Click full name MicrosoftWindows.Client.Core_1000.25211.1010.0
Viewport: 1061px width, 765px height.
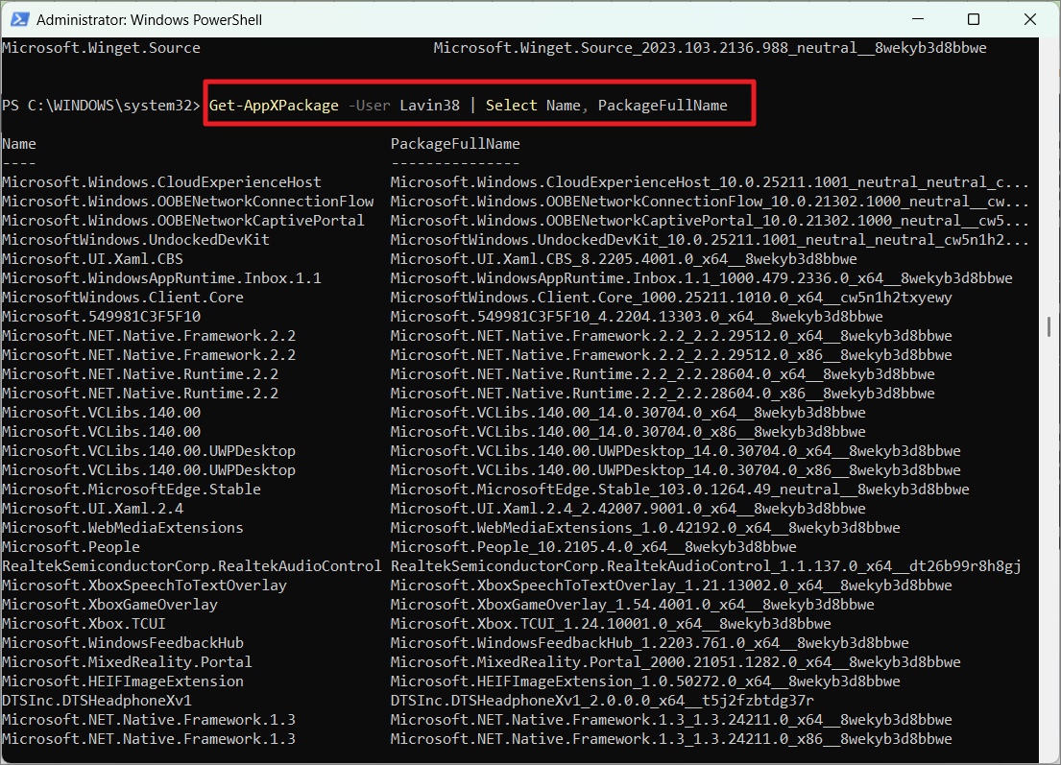click(x=671, y=298)
